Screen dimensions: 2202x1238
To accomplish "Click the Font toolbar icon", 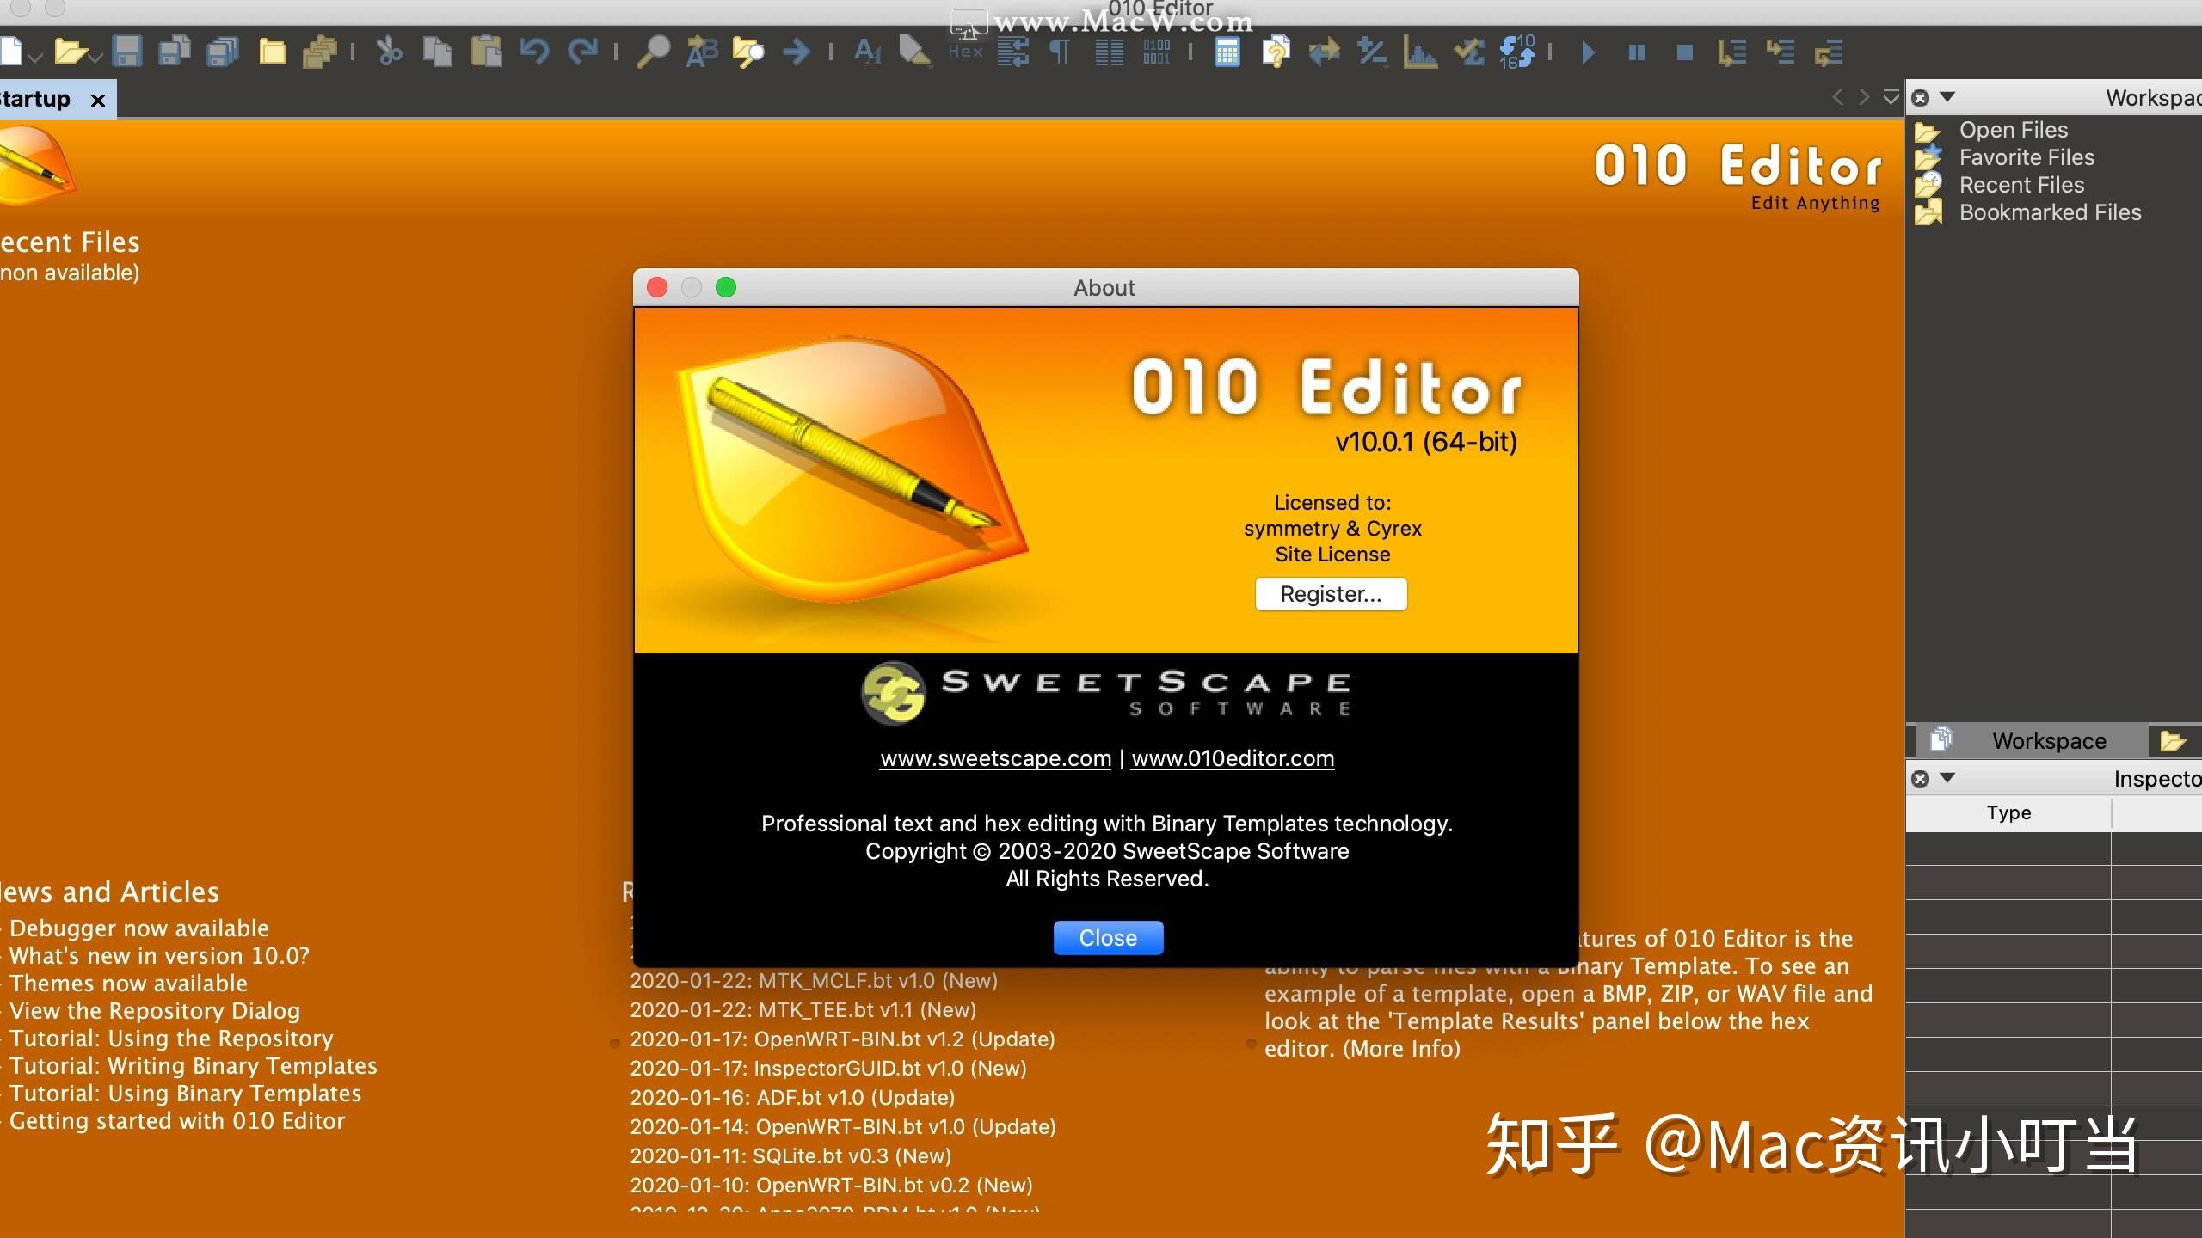I will [x=867, y=52].
